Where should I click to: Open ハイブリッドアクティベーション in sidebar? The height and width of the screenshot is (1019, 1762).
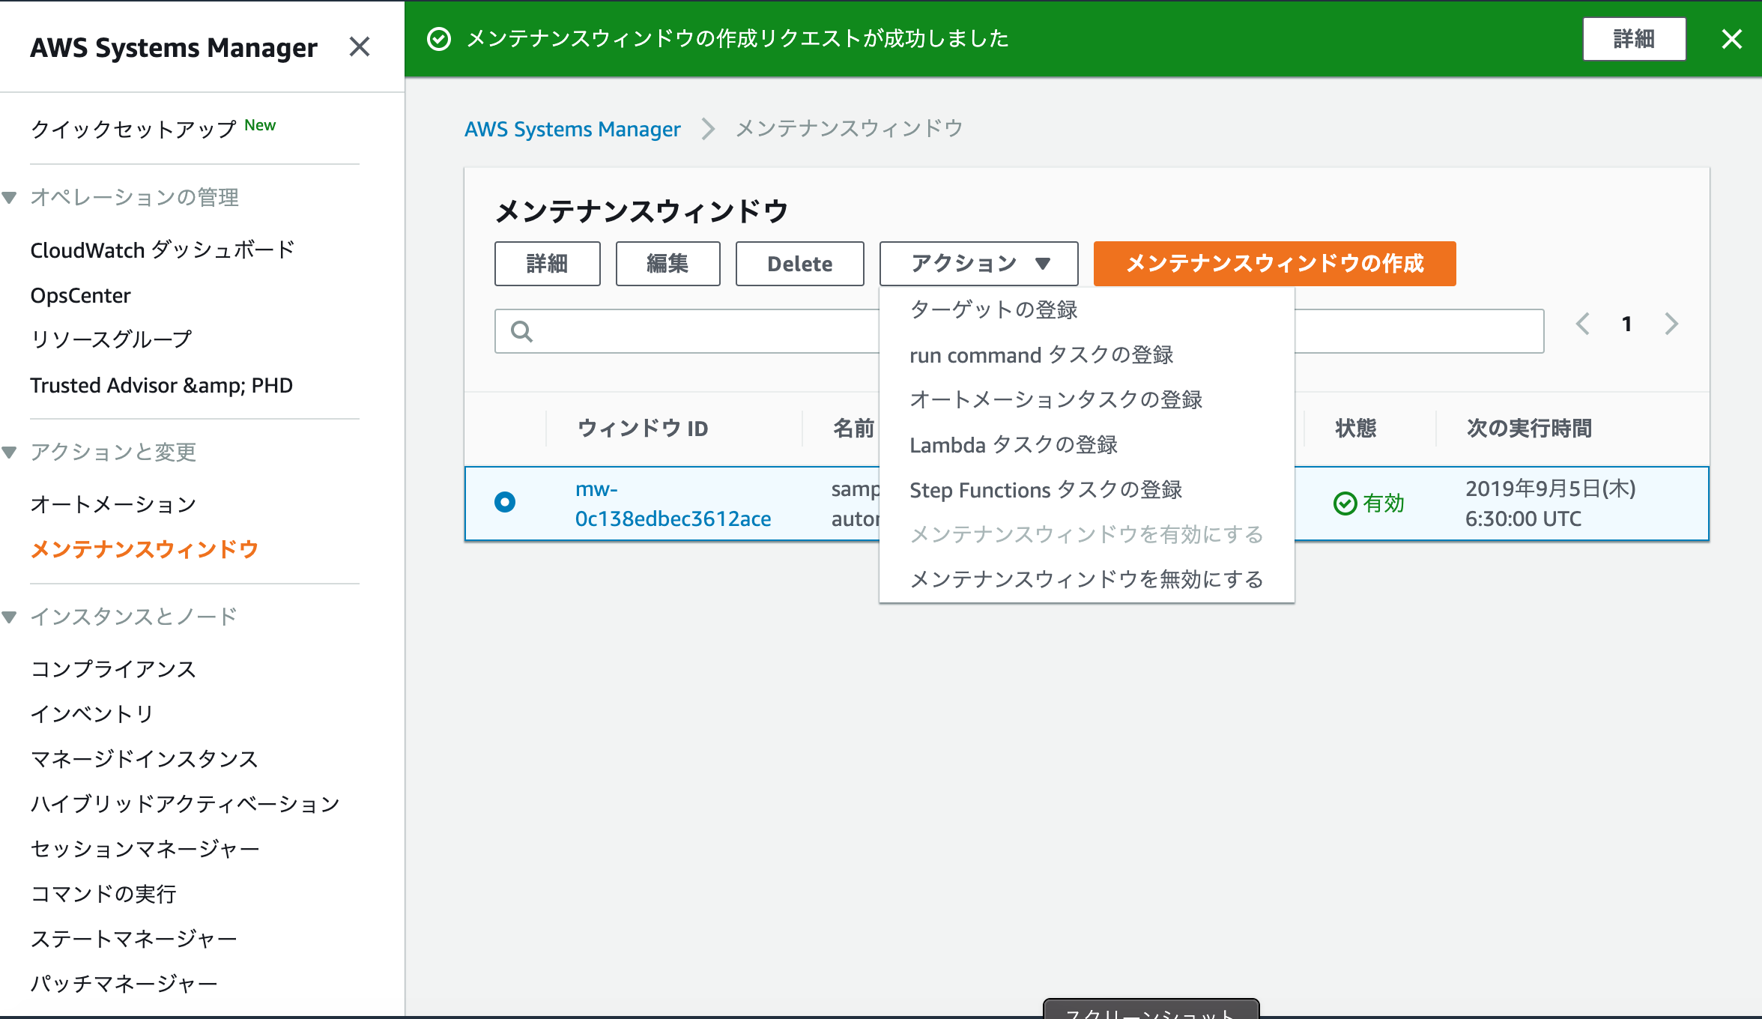pos(185,804)
